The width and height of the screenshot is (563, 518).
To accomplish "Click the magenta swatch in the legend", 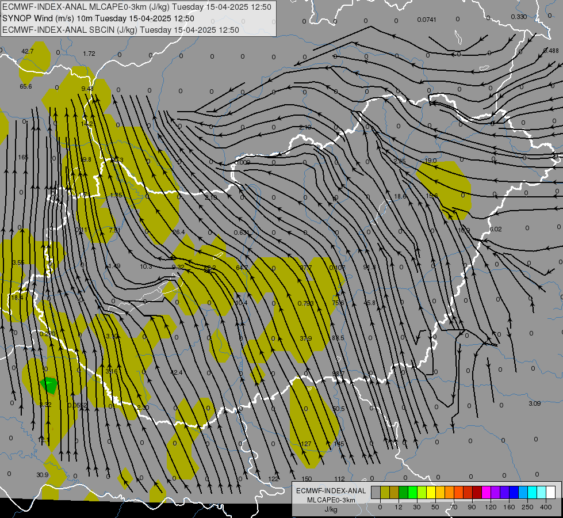I will tap(486, 492).
